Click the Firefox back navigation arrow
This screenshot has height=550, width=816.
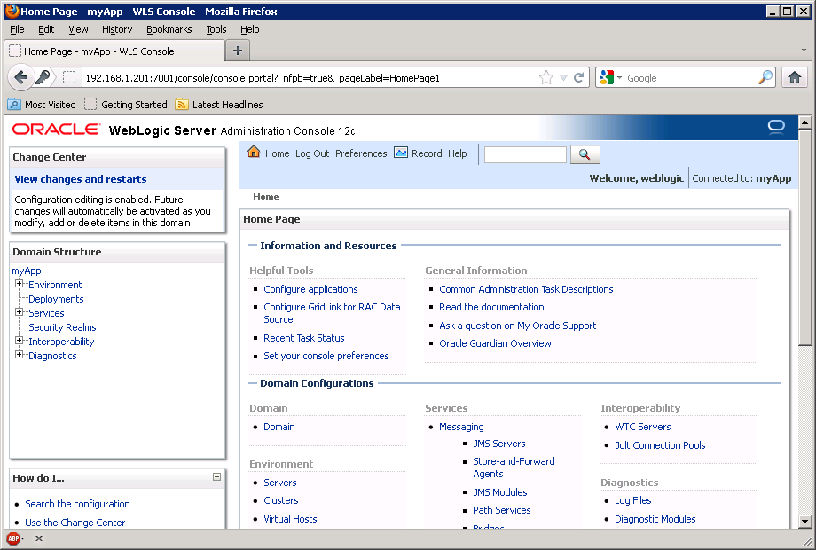click(x=21, y=77)
